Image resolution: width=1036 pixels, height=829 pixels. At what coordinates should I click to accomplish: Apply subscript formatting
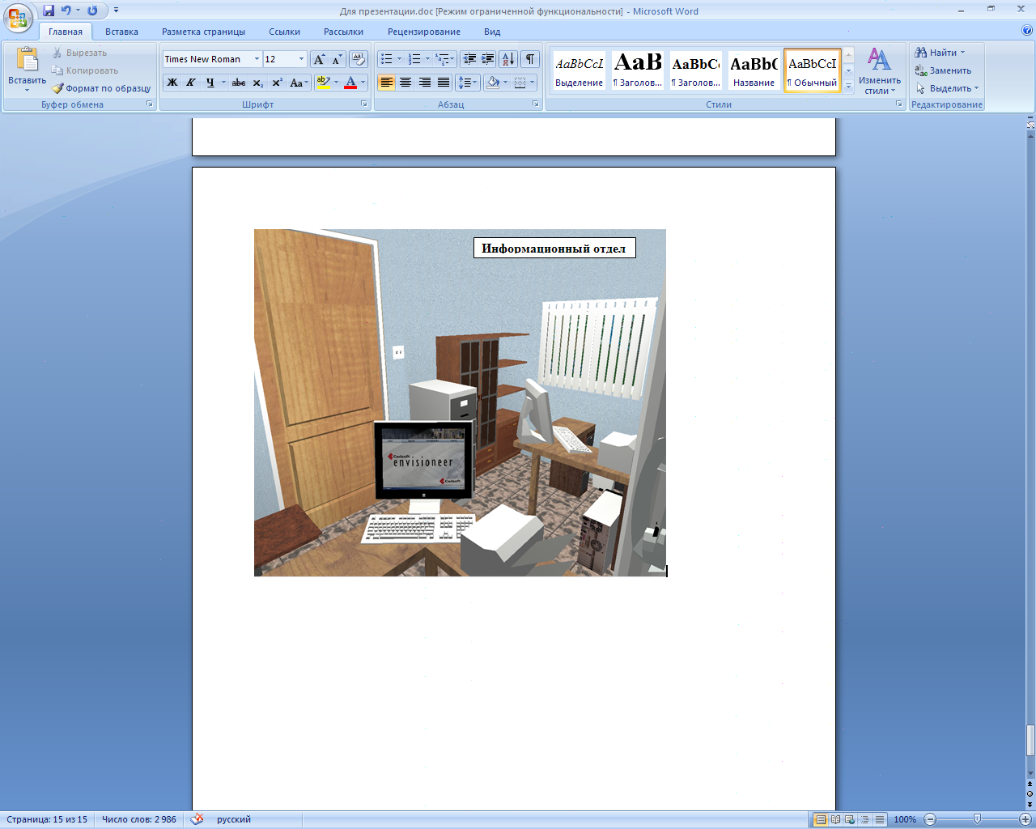point(257,83)
